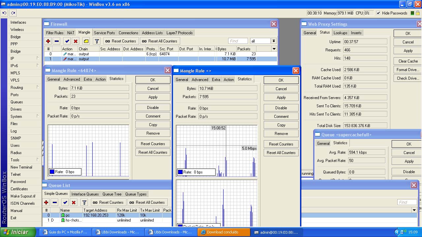Toggle the Hide Passwords checkbox
The height and width of the screenshot is (237, 422).
tap(378, 13)
